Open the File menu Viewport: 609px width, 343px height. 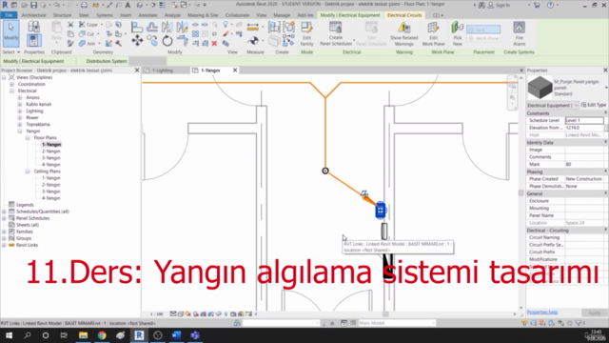click(9, 15)
